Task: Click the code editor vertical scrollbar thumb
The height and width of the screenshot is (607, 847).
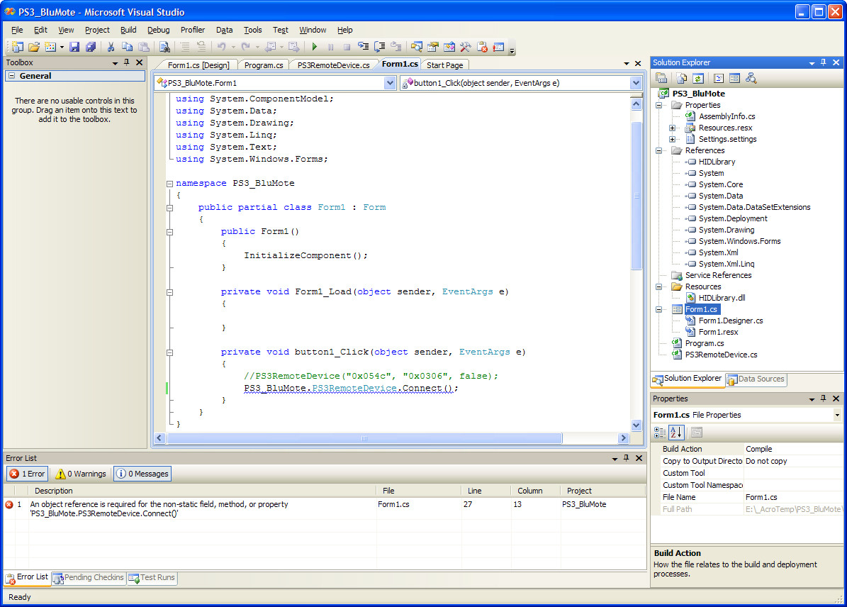Action: coord(636,196)
